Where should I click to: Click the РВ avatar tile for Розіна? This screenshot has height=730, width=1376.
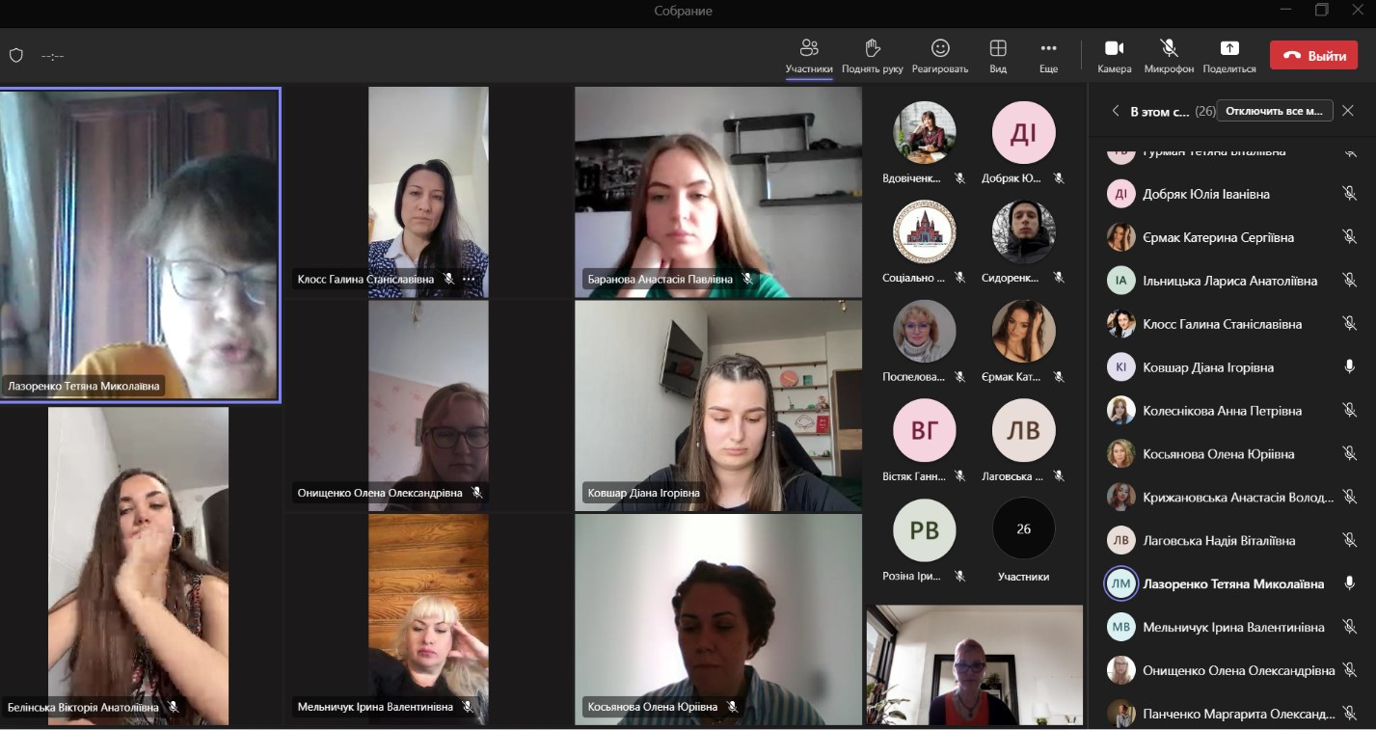coord(925,529)
